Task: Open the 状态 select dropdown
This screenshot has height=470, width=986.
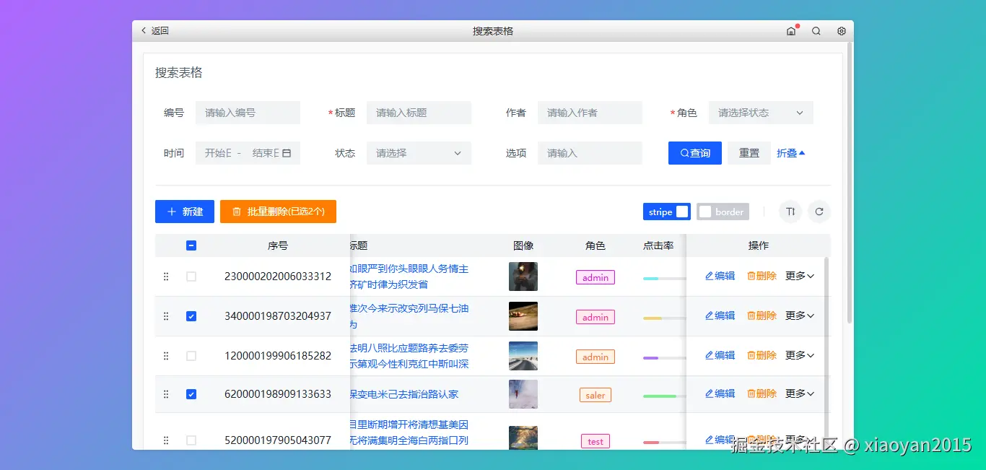Action: 419,153
